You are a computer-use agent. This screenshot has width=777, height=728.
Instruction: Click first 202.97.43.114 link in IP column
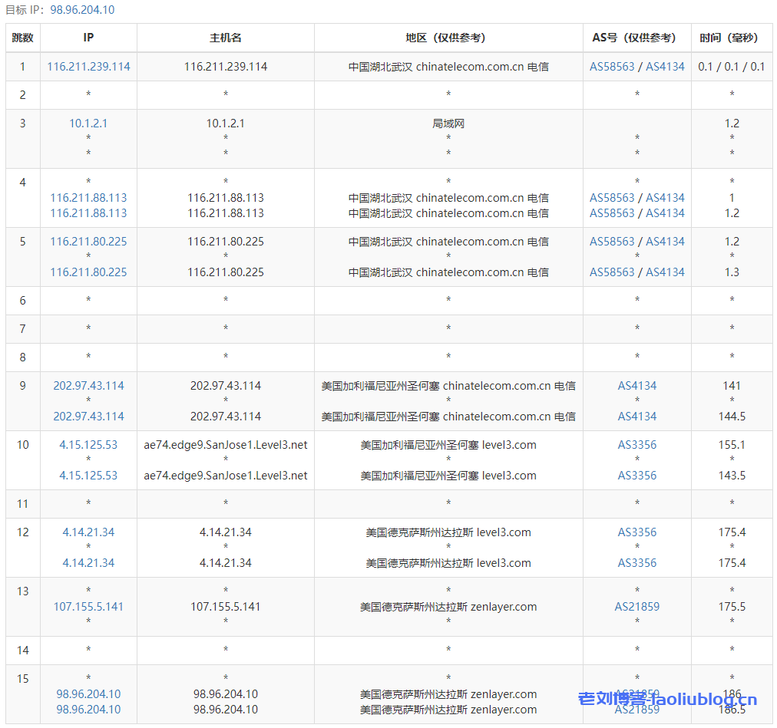click(88, 386)
